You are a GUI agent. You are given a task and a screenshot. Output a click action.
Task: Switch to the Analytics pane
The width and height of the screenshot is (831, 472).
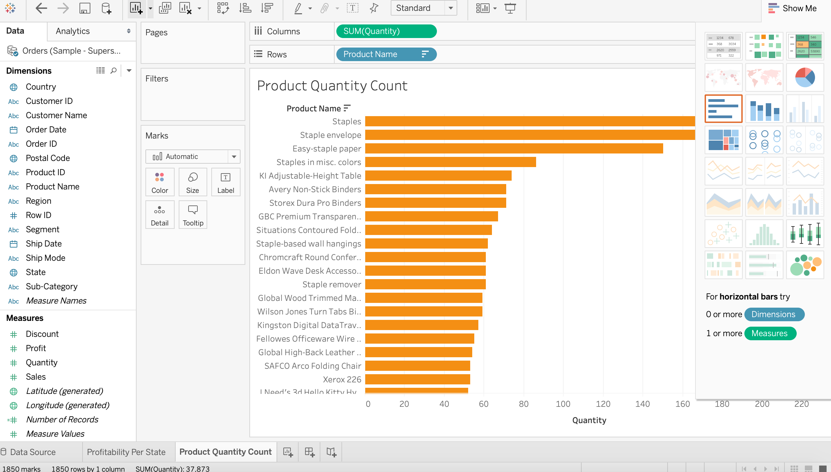(72, 31)
